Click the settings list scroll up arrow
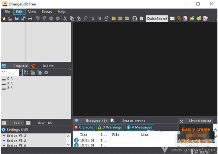 (68, 136)
